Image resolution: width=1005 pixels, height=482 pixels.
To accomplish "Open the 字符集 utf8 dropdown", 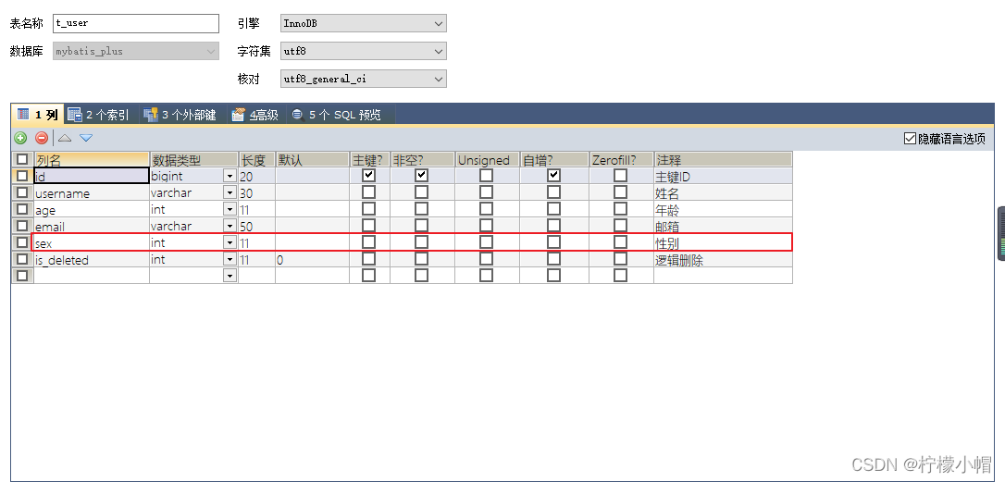I will [364, 51].
